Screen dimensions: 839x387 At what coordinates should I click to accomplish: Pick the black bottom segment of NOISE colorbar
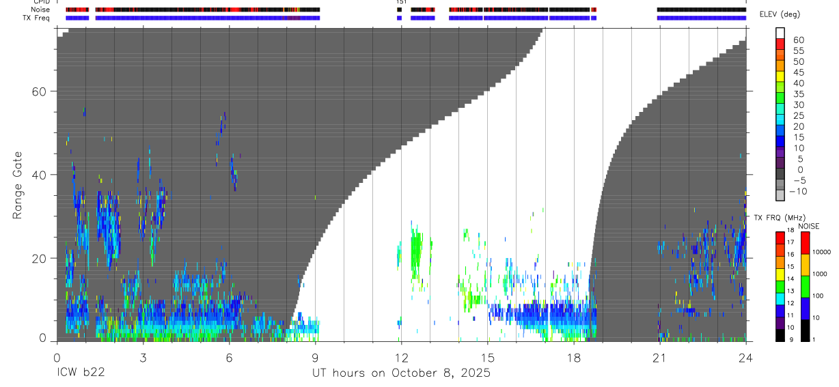point(806,330)
